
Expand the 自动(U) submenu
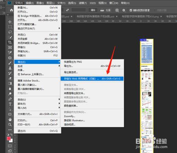point(38,100)
